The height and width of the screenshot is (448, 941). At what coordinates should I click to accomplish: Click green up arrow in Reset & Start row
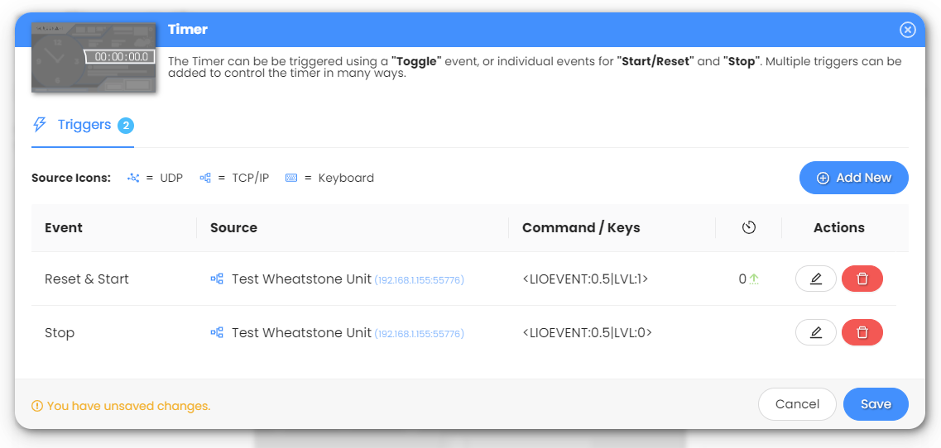[754, 279]
